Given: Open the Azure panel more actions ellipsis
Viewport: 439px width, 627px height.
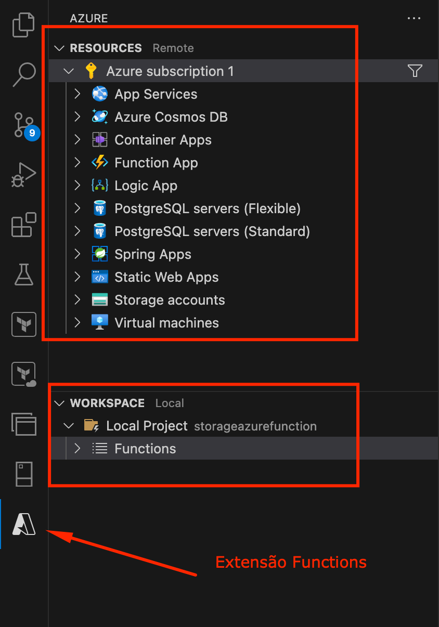Looking at the screenshot, I should click(x=414, y=18).
